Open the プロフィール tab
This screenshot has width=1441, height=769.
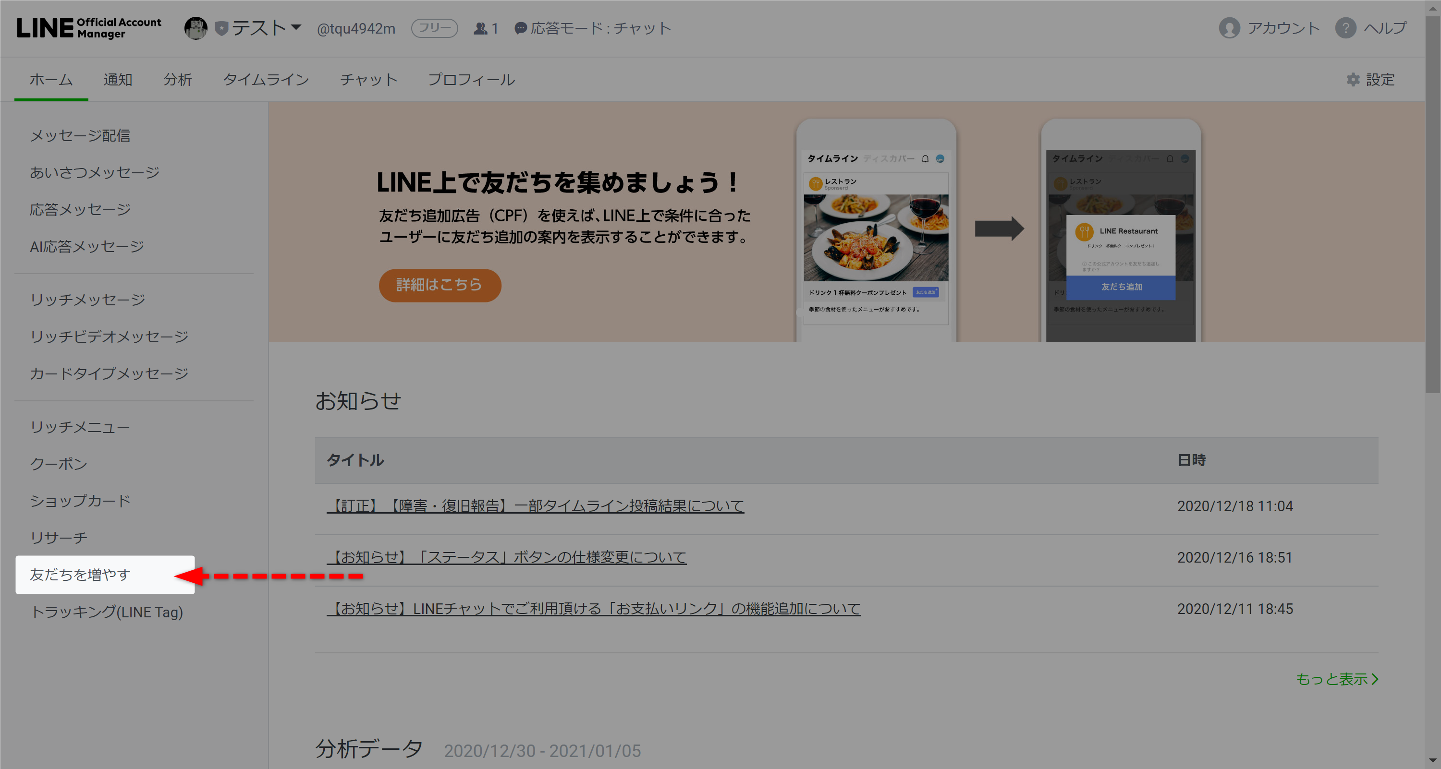(472, 80)
